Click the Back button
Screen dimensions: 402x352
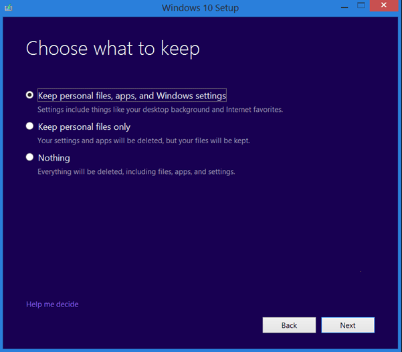289,325
